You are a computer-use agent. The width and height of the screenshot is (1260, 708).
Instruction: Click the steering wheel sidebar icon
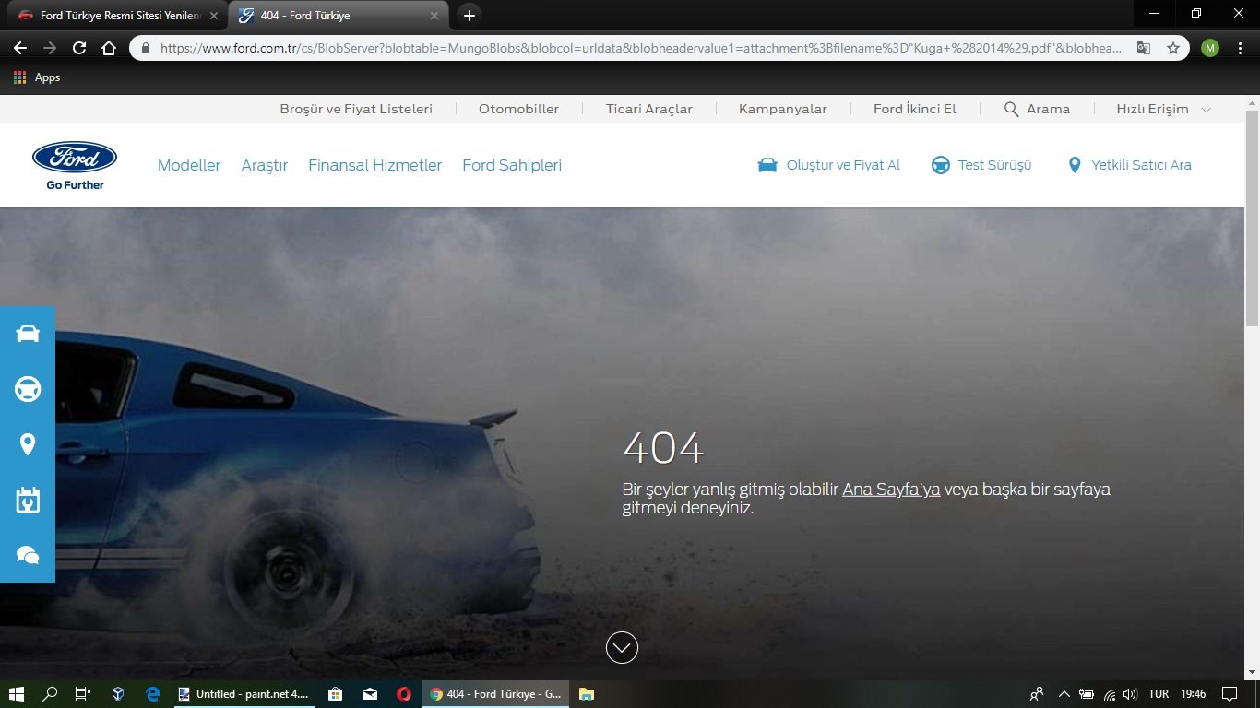[x=28, y=390]
